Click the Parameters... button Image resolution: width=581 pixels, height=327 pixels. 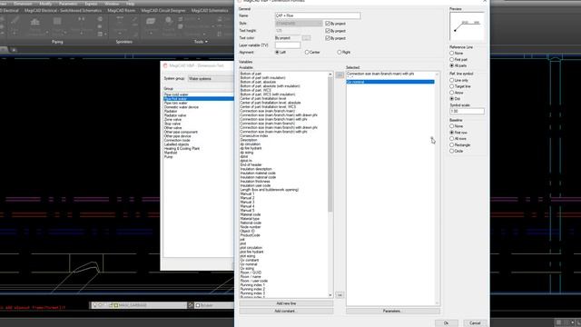(x=393, y=311)
